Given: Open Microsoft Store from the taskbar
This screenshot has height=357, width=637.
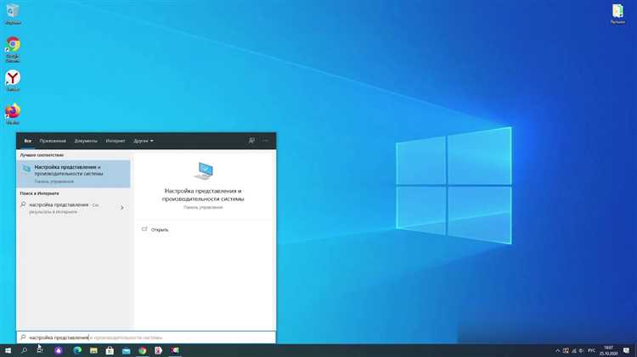Looking at the screenshot, I should click(x=109, y=349).
